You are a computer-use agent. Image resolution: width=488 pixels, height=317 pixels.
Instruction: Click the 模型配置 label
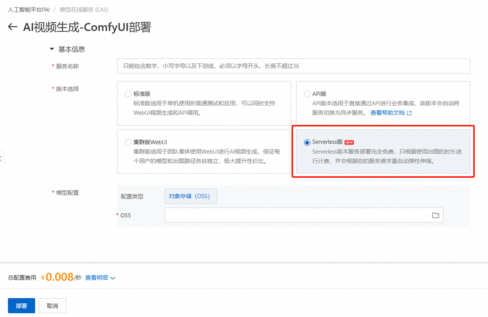[67, 193]
